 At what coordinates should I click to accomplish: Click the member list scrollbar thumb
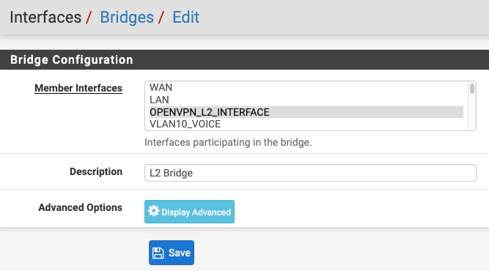point(472,89)
